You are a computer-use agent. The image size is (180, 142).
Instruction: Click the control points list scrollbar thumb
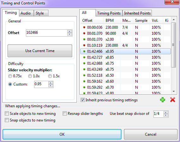(174, 45)
